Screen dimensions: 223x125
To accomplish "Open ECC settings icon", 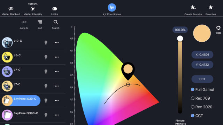I will point(218,28).
